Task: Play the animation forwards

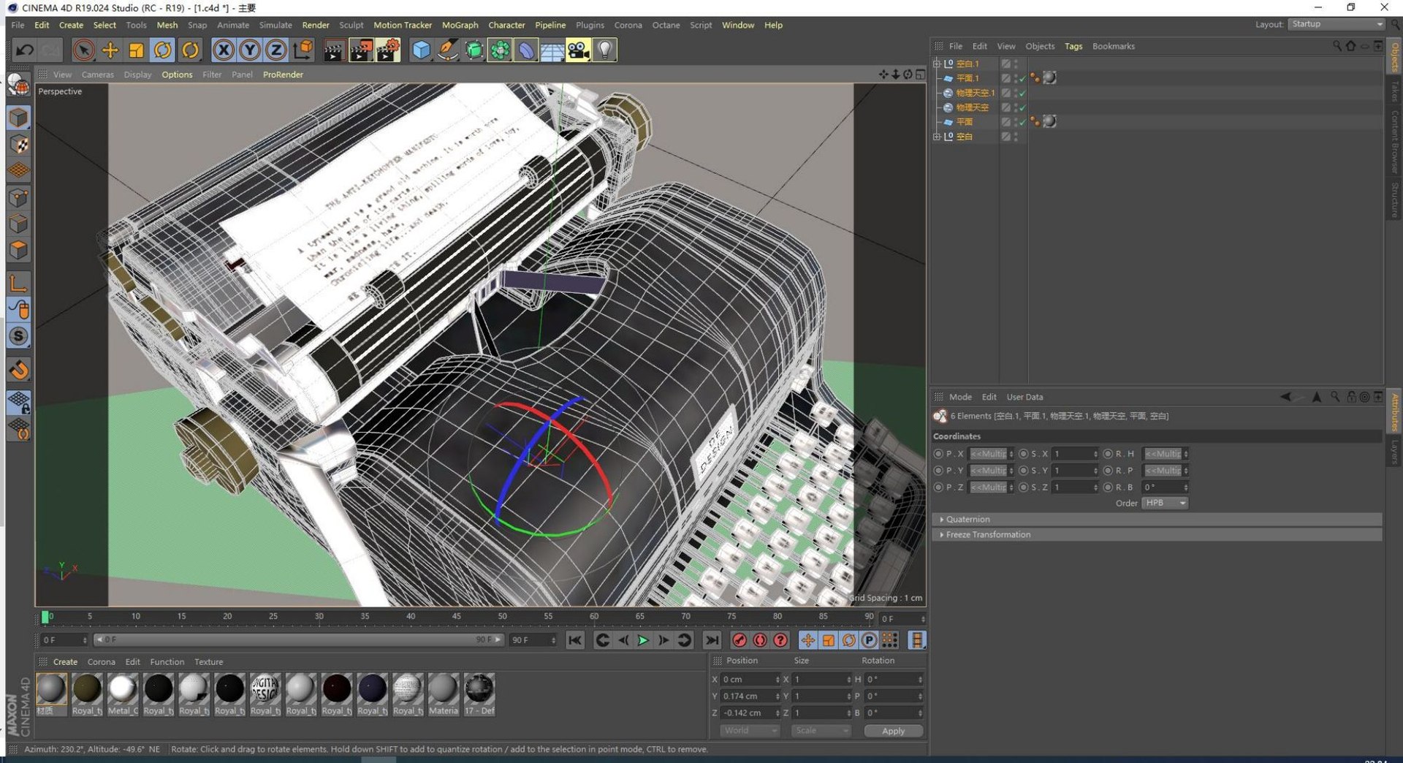Action: click(x=643, y=640)
